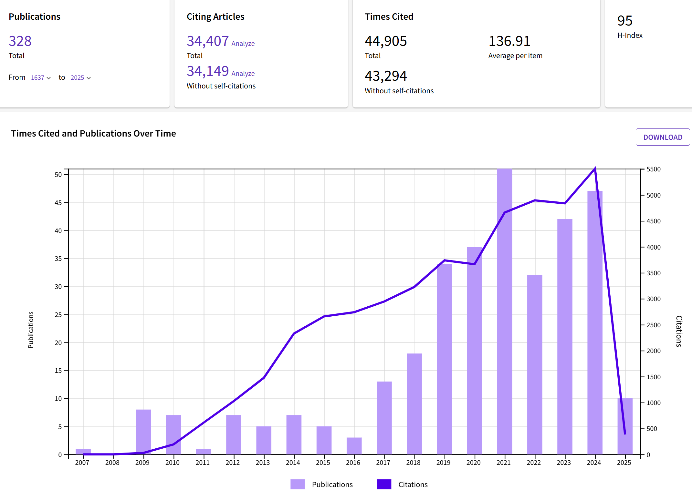This screenshot has width=692, height=490.
Task: Click the DOWNLOAD button
Action: 663,137
